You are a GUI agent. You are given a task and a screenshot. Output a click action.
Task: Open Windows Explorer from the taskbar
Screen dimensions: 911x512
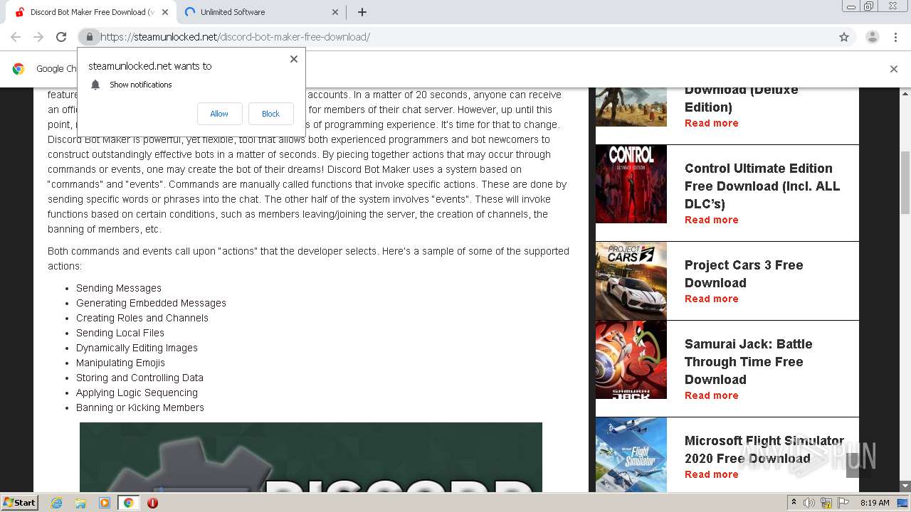click(x=80, y=503)
